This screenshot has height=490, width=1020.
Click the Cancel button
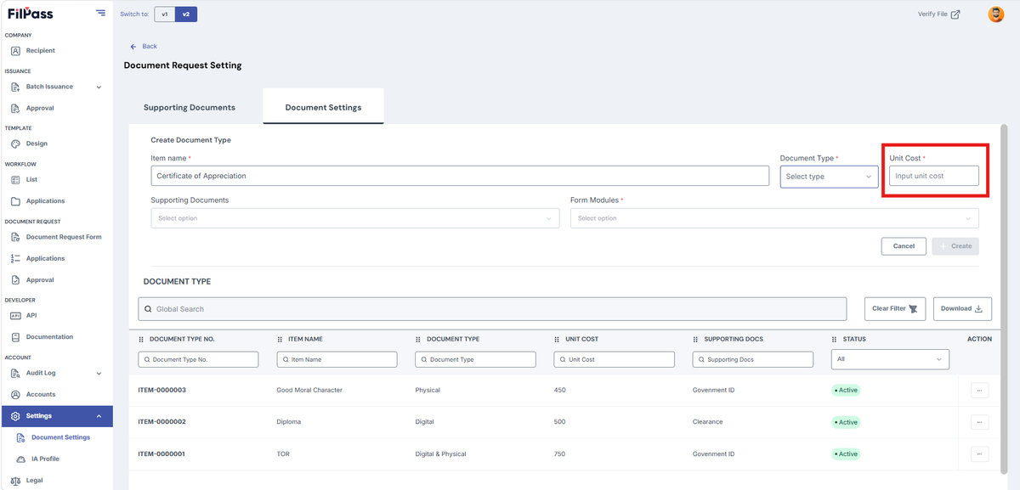point(904,246)
